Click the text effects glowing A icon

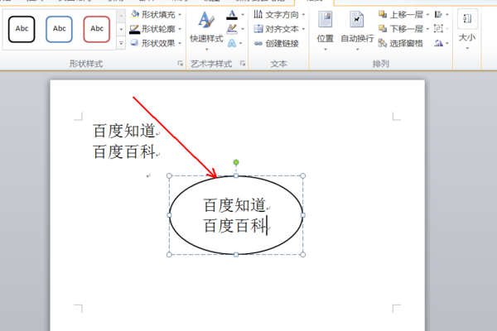[232, 43]
